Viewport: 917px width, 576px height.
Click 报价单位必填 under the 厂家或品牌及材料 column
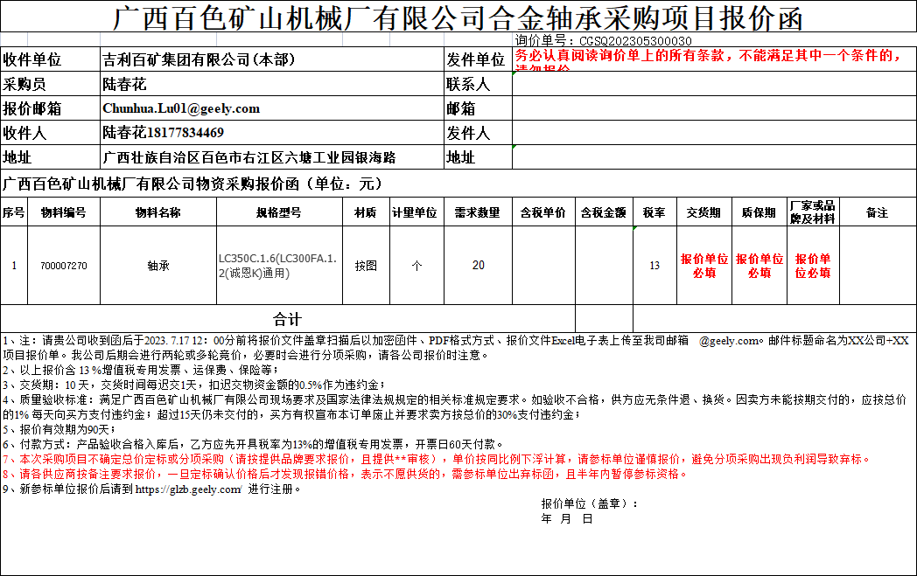coord(813,266)
